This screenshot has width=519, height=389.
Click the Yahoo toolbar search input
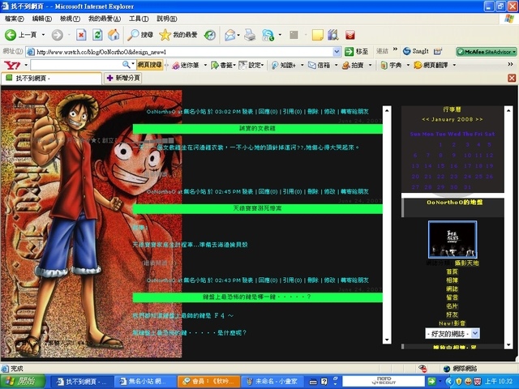tap(76, 65)
